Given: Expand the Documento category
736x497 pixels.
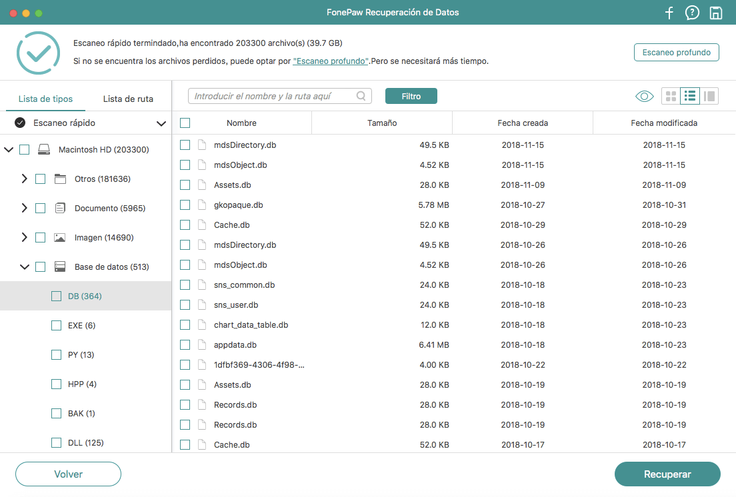Looking at the screenshot, I should click(25, 208).
